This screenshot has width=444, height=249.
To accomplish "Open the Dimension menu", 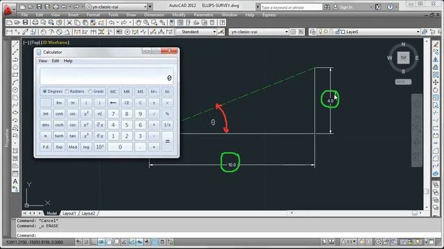I will pos(154,15).
